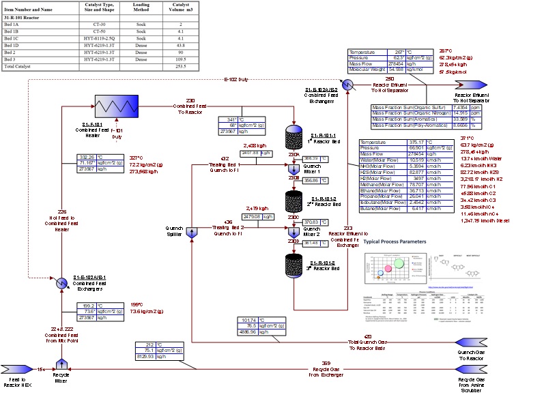Click the green bubble in the parameters chart

pyautogui.click(x=400, y=263)
